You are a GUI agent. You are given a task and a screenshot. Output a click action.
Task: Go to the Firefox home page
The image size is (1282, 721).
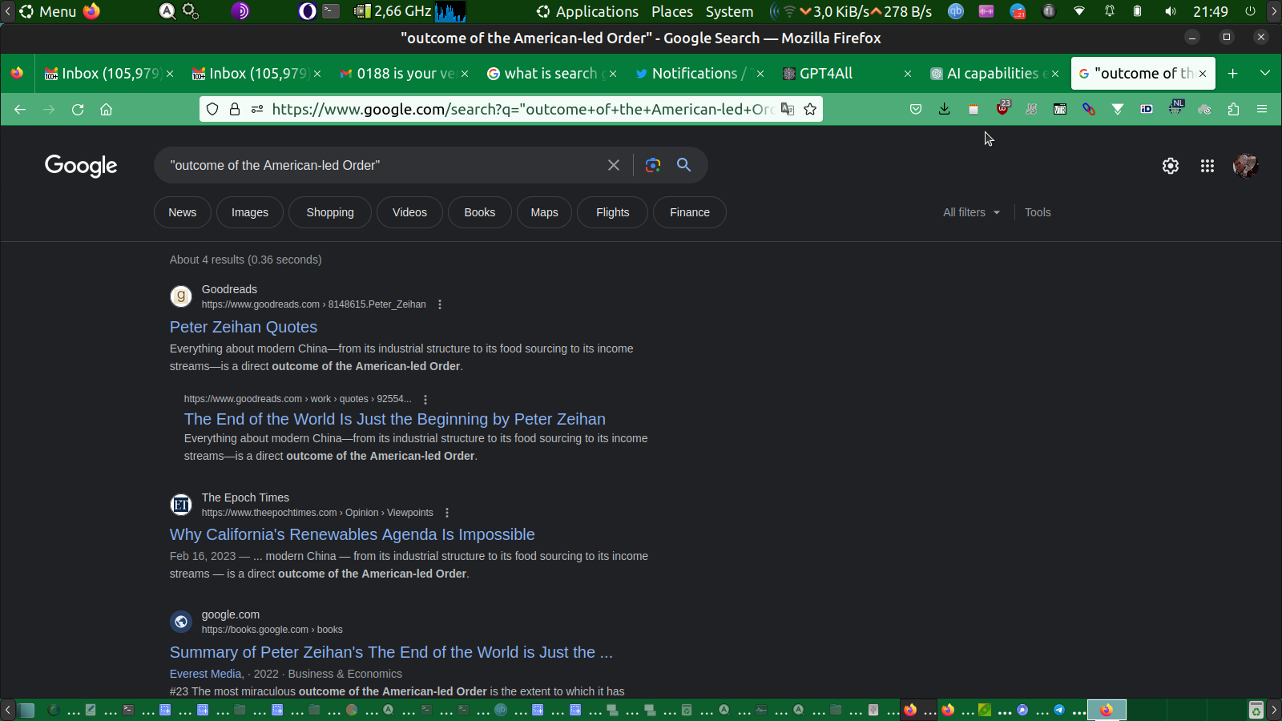(107, 109)
